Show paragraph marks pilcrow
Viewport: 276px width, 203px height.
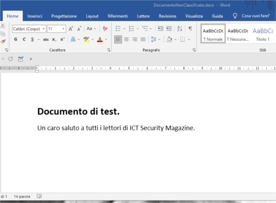pyautogui.click(x=190, y=28)
